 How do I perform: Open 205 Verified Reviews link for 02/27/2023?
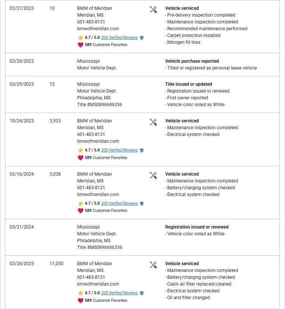point(119,38)
